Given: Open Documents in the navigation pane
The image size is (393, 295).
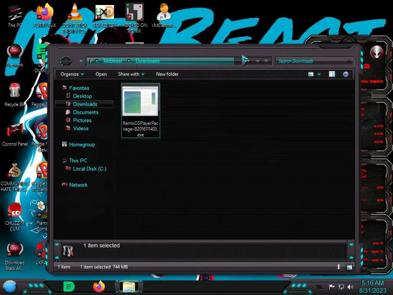Looking at the screenshot, I should (x=86, y=112).
